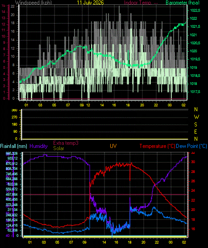Select barometer axis value 1022,5

coord(195,10)
